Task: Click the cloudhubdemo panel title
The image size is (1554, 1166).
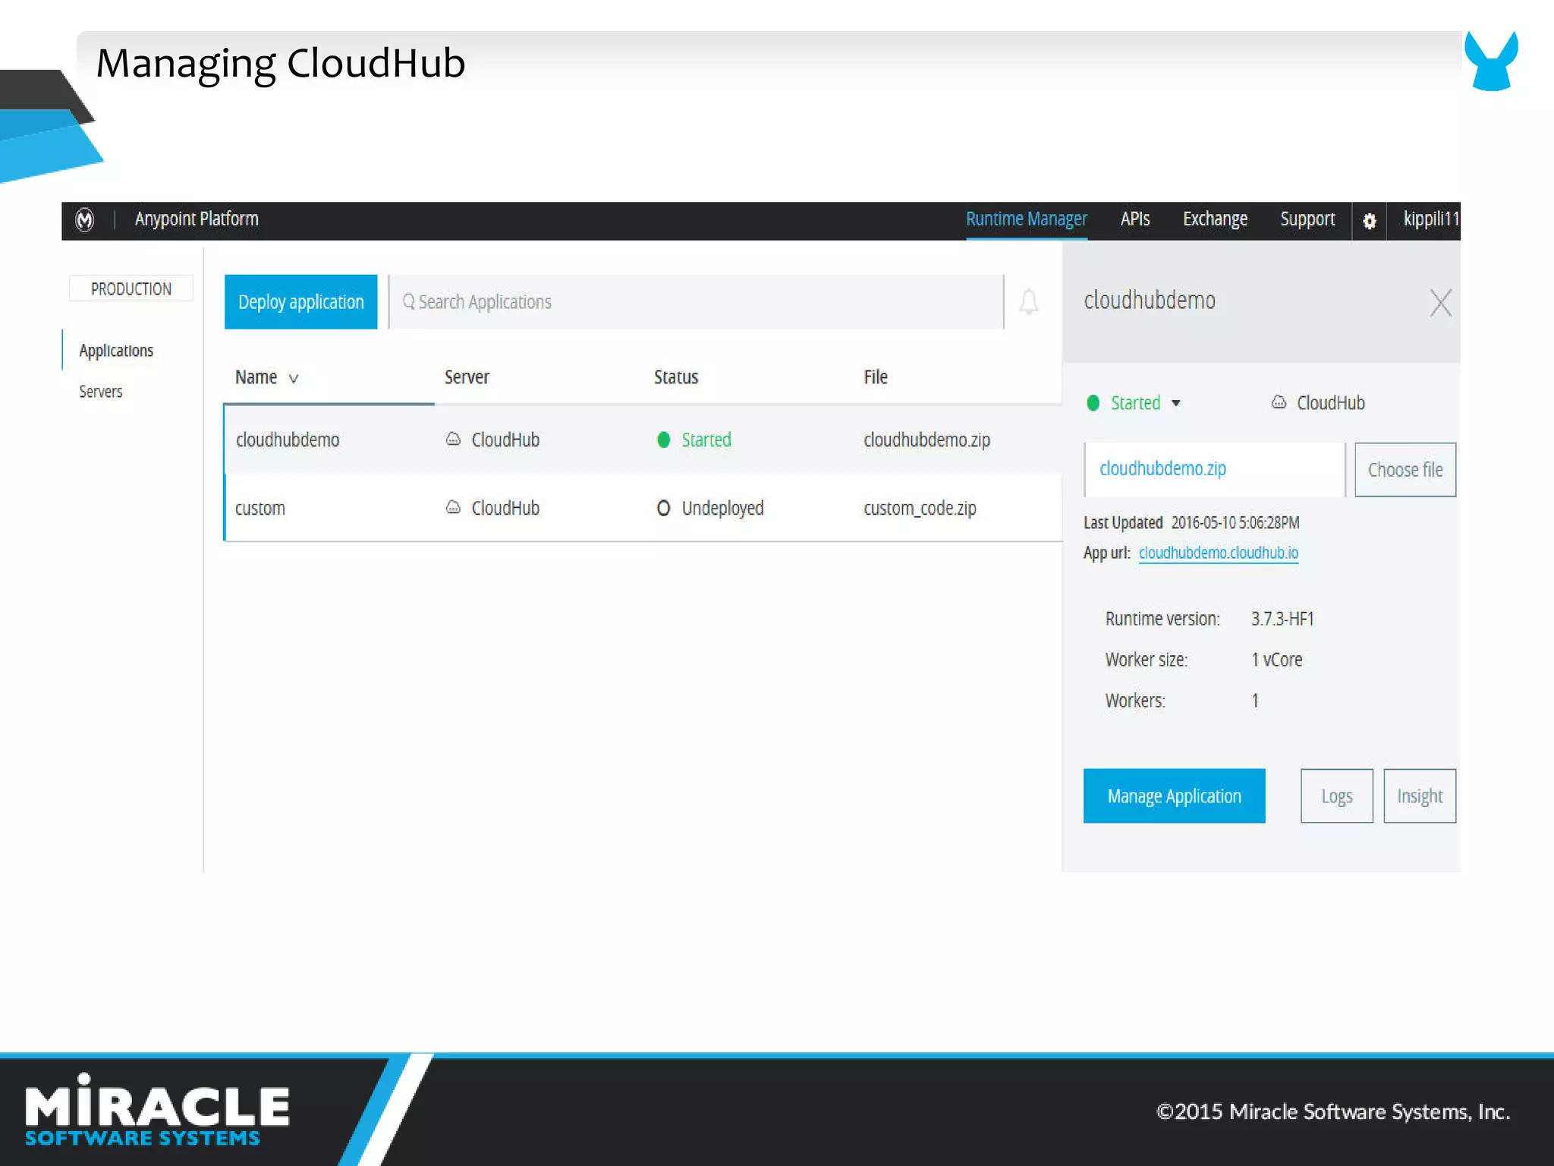Action: pyautogui.click(x=1149, y=300)
